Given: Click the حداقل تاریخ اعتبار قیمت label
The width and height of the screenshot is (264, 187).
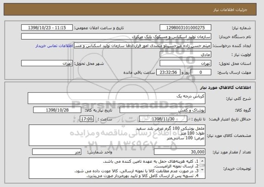Looking at the screenshot, I should click(x=230, y=119).
